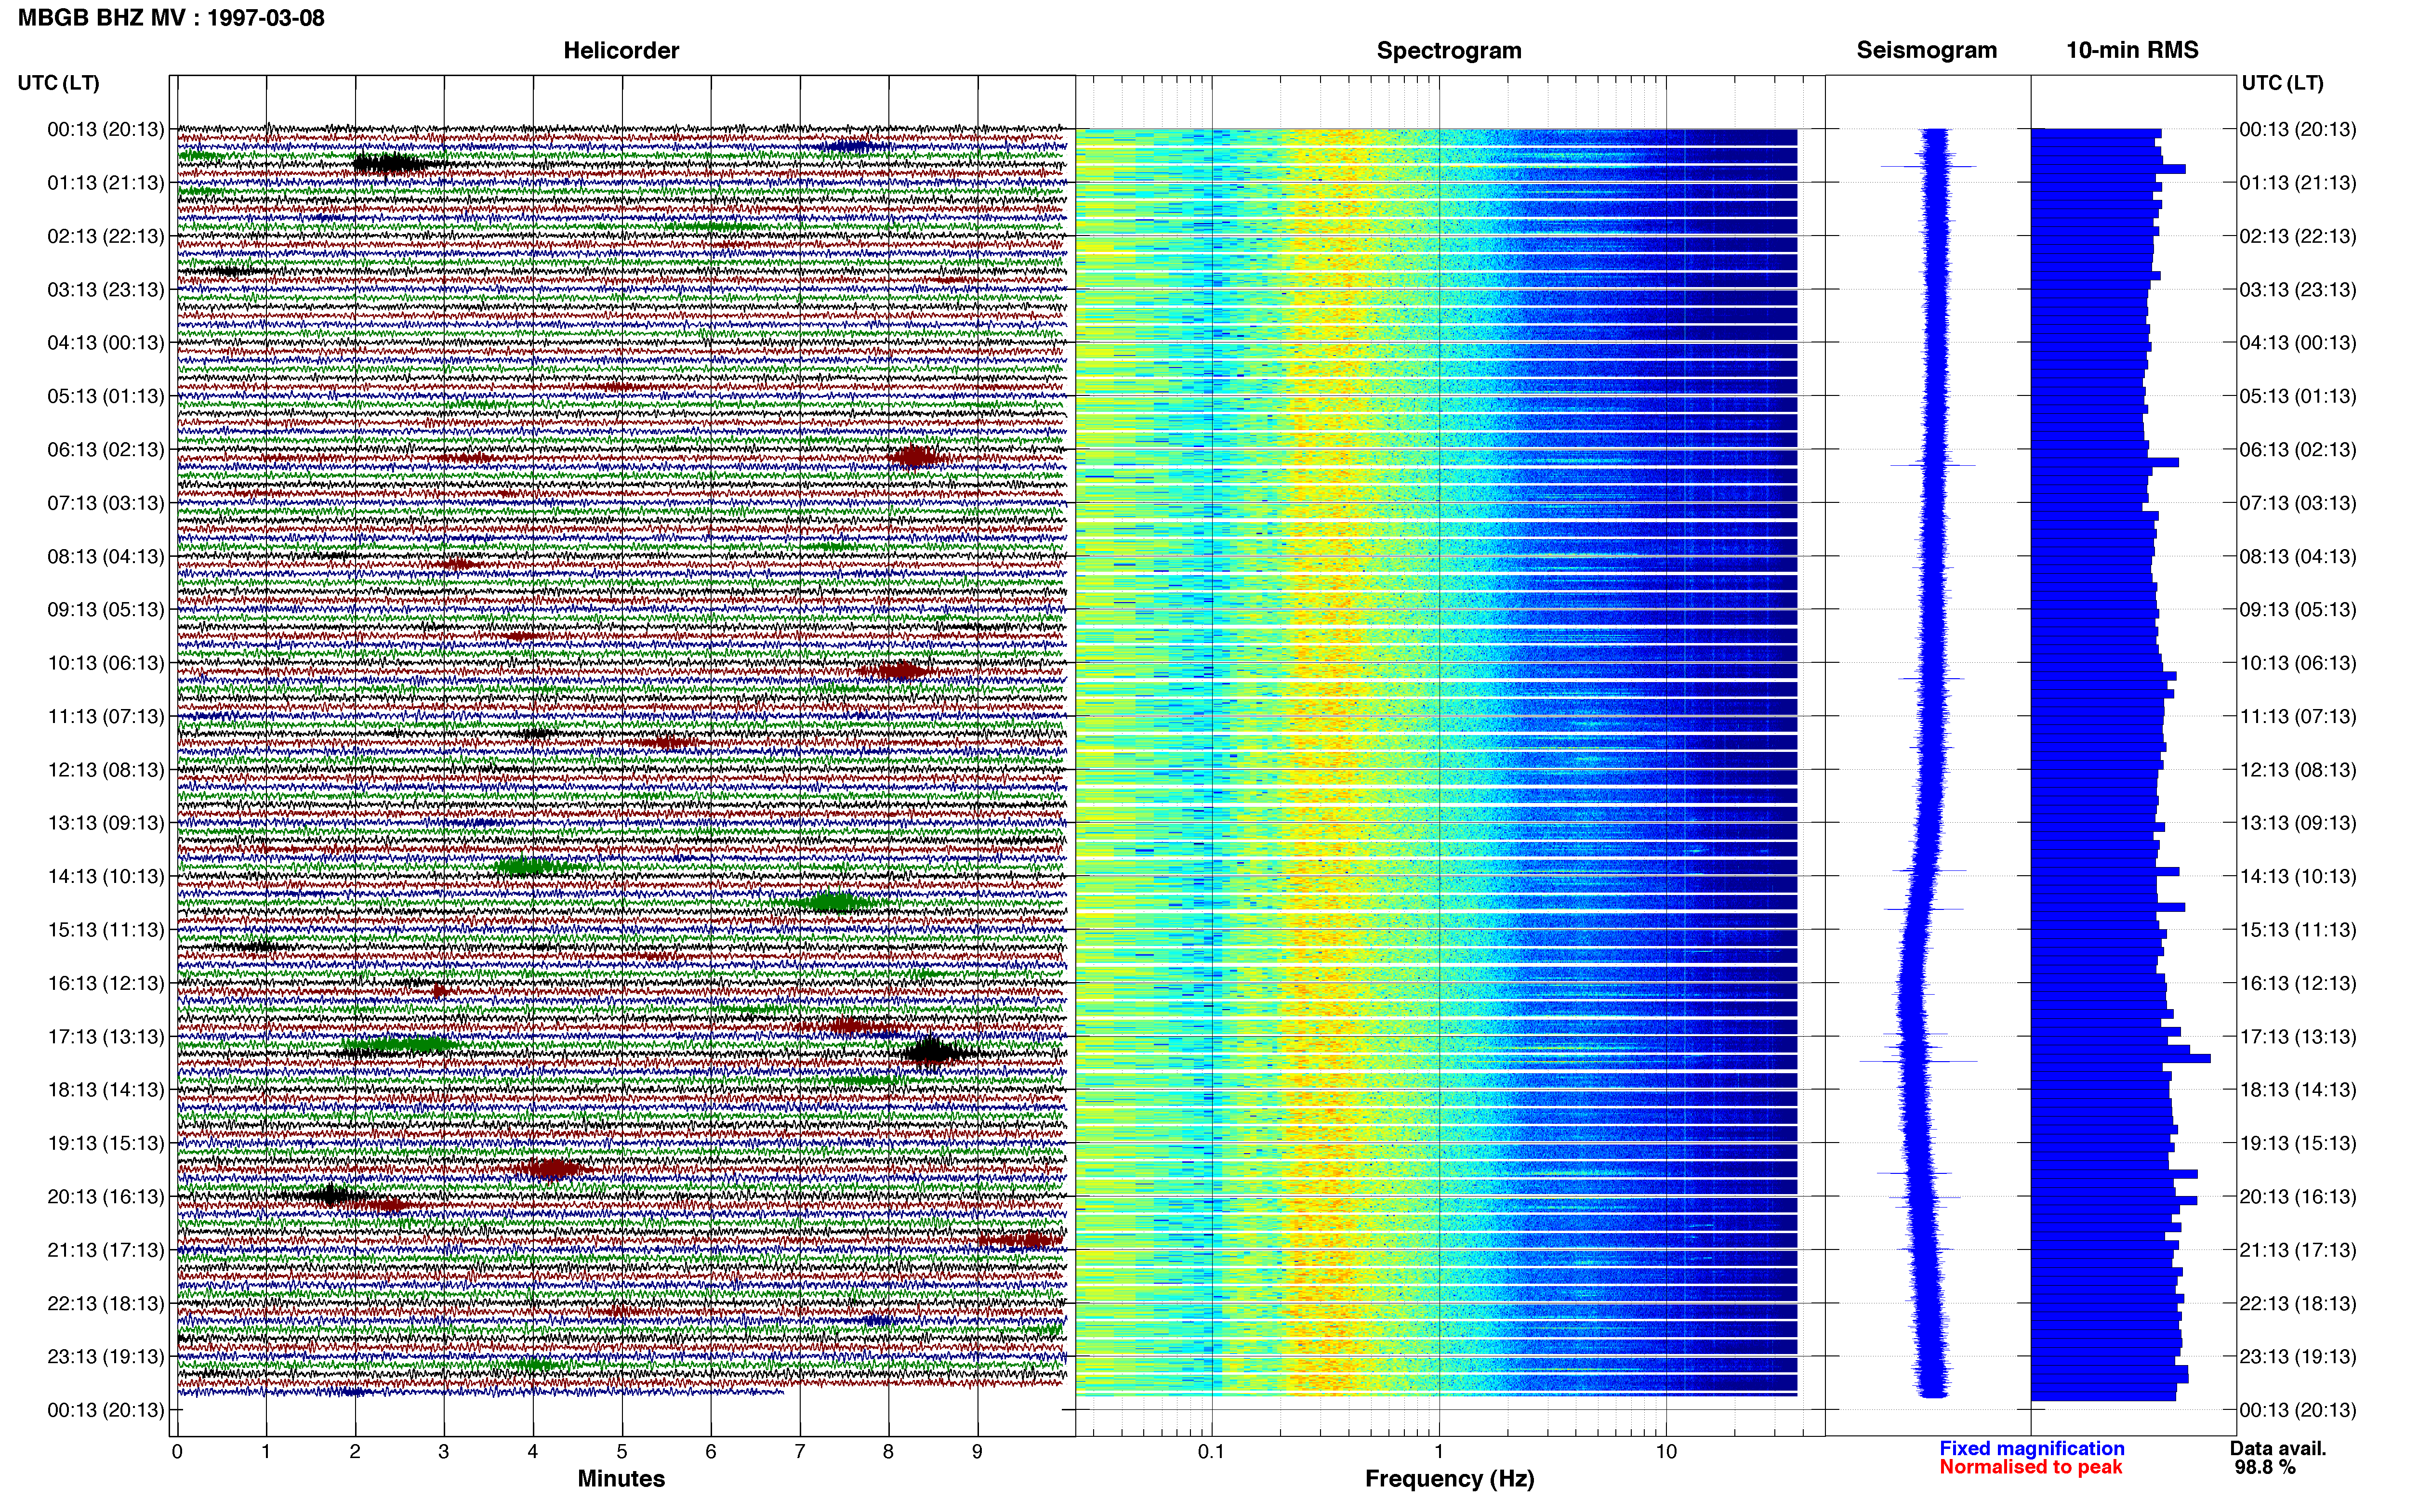Click the 'Data avail.' label
The image size is (2418, 1512).
click(x=2278, y=1448)
